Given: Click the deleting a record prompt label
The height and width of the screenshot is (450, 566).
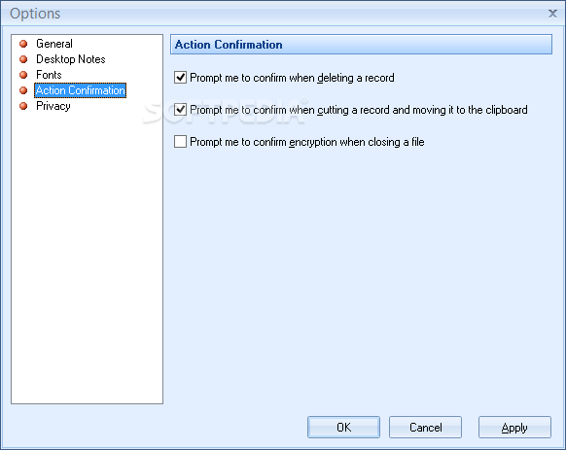Looking at the screenshot, I should (x=292, y=78).
